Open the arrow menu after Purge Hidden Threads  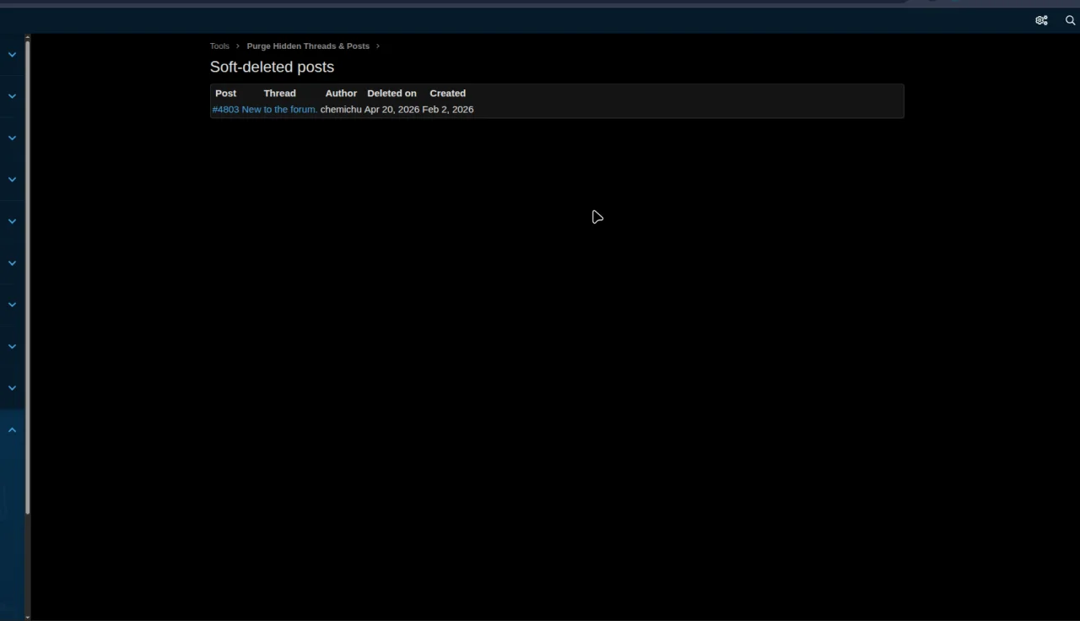click(x=377, y=46)
